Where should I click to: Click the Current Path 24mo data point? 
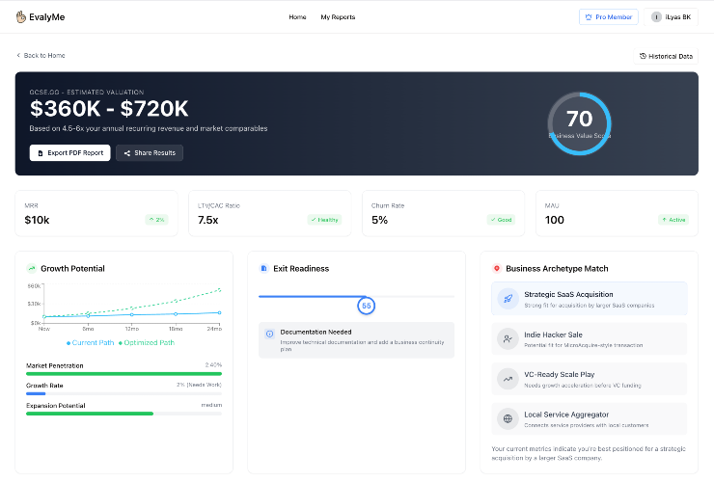[219, 312]
